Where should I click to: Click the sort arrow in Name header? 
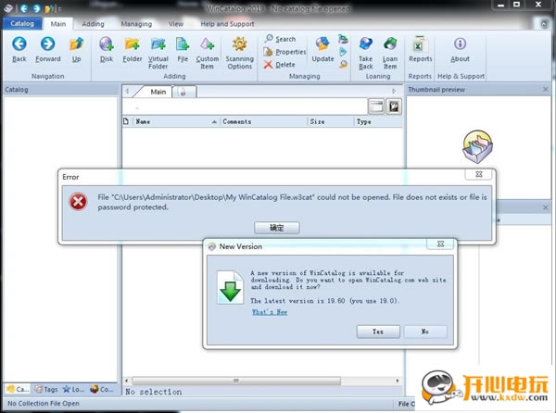(x=214, y=122)
